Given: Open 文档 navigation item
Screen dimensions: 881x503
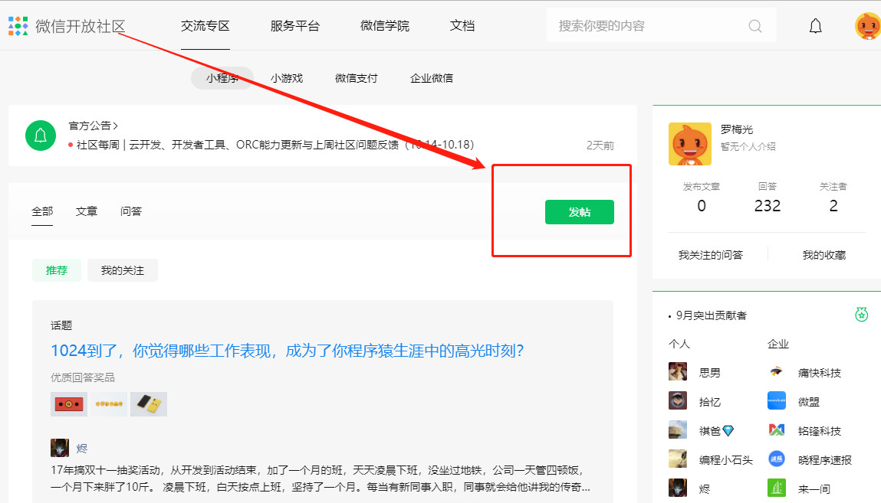Looking at the screenshot, I should click(462, 26).
